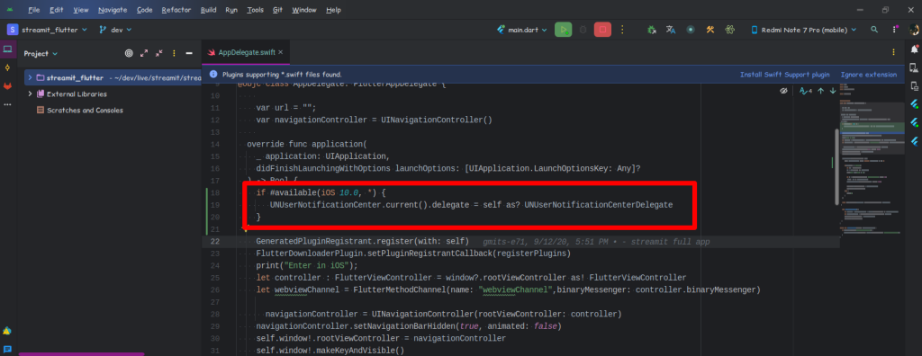Collapse all in the Project panel
This screenshot has width=922, height=356.
[158, 53]
